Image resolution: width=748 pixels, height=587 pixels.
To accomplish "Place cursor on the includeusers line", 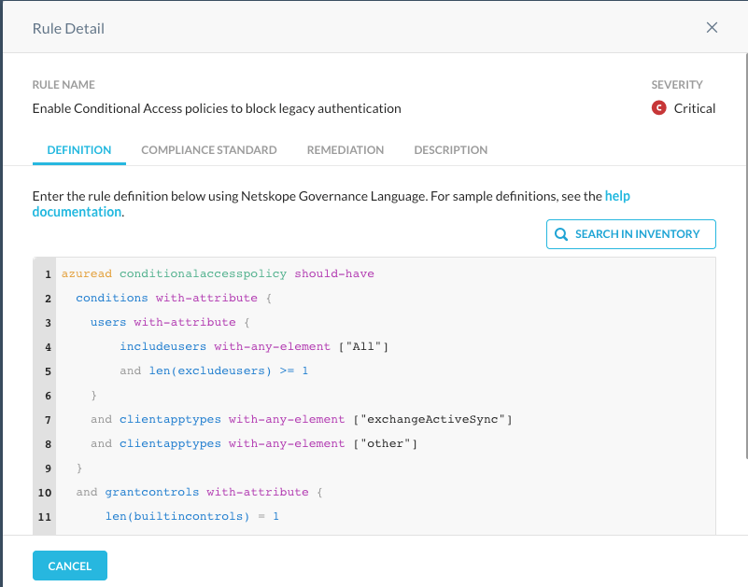I will (253, 346).
